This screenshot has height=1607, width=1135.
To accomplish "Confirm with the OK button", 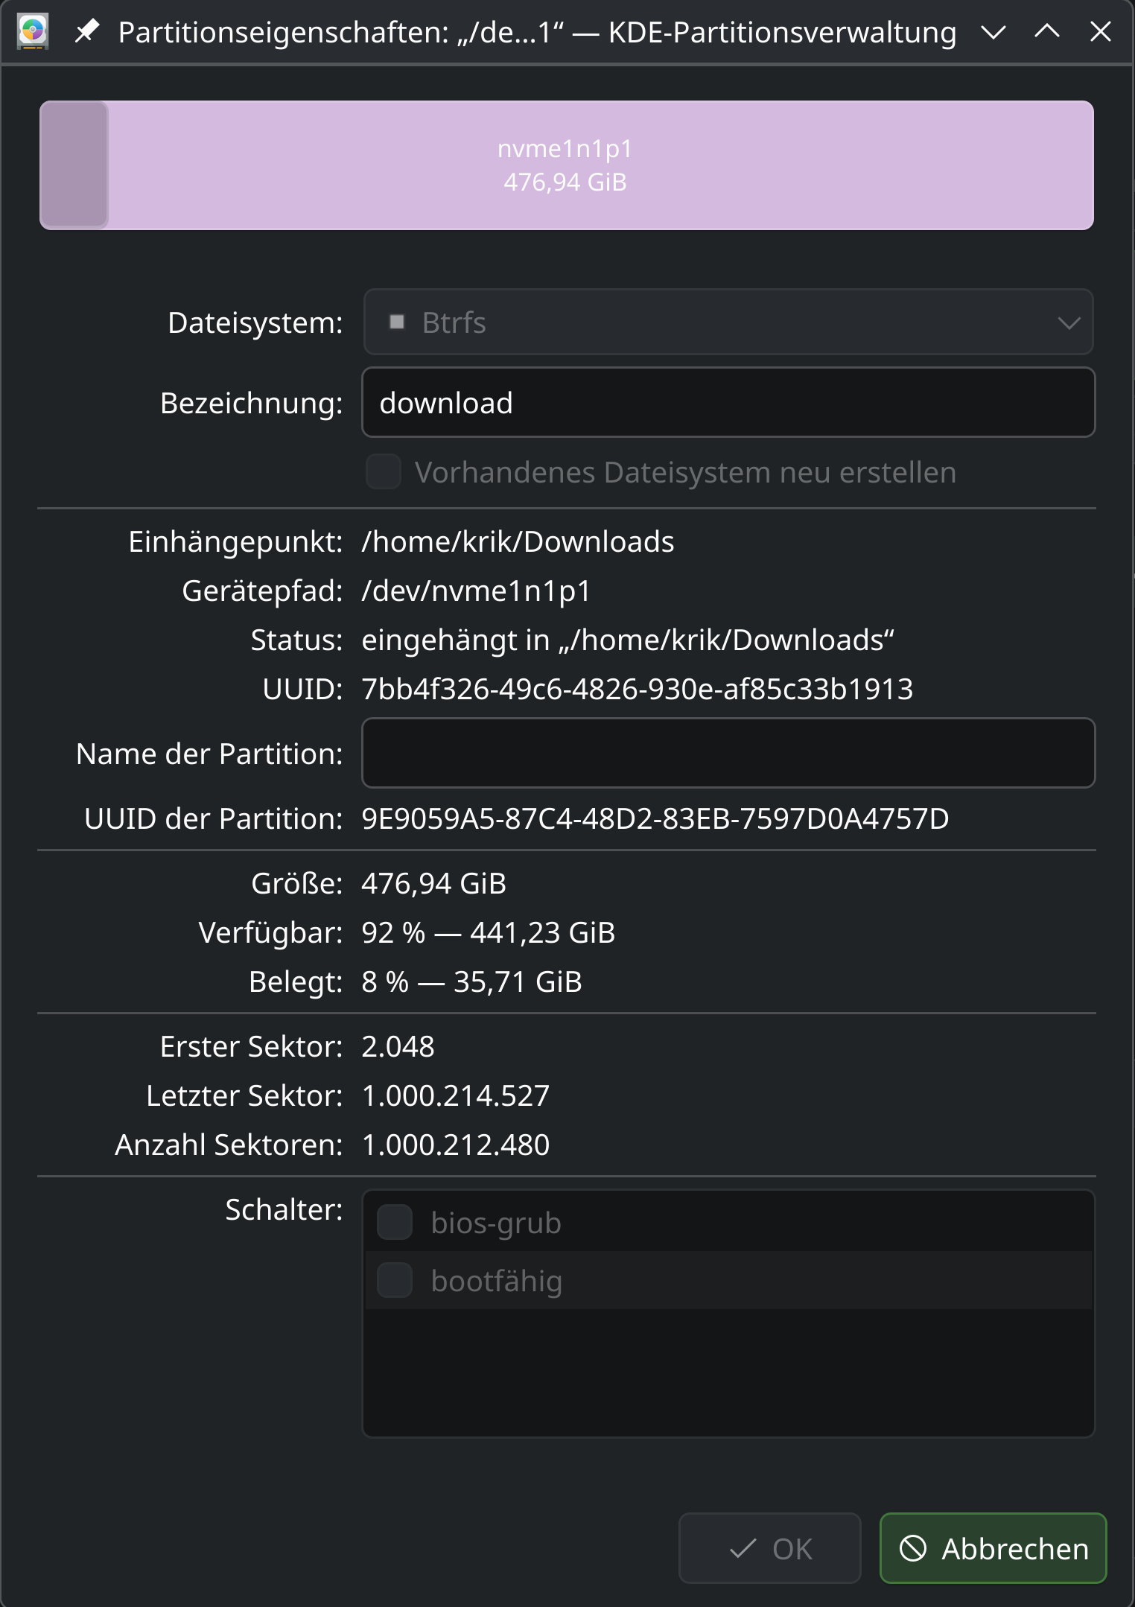I will (769, 1549).
